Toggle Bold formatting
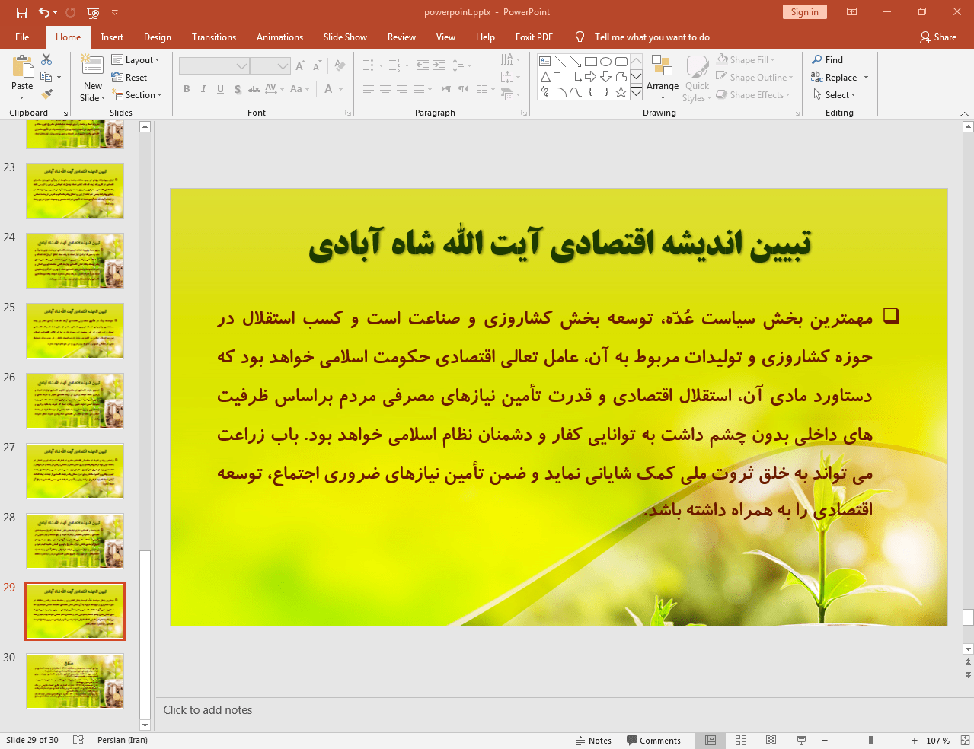The width and height of the screenshot is (974, 749). tap(187, 89)
